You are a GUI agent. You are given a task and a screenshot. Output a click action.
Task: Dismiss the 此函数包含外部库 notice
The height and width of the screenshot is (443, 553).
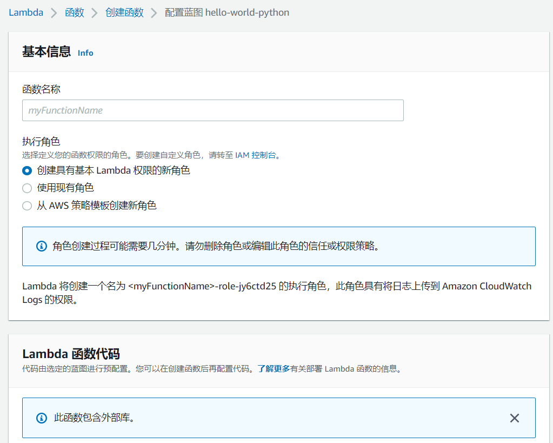point(515,418)
